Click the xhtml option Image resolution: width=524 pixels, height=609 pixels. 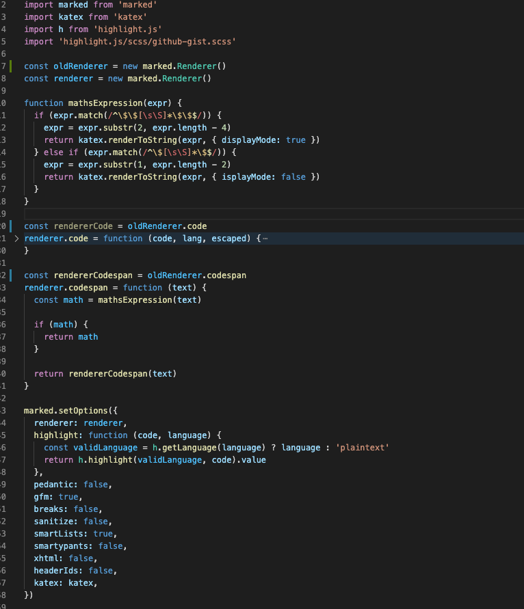[65, 558]
